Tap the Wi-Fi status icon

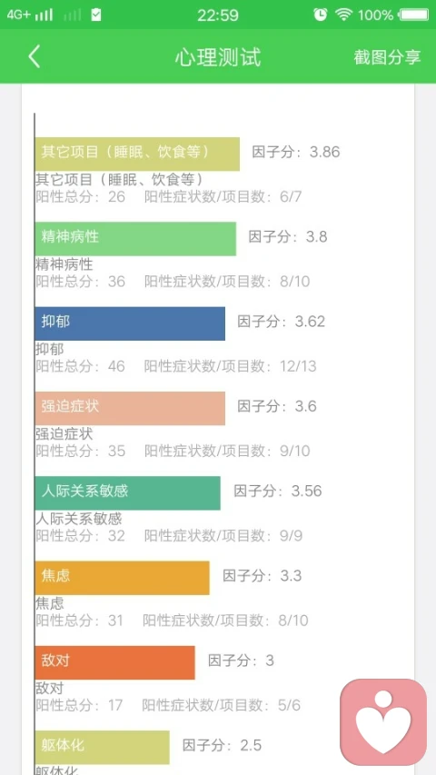(343, 15)
